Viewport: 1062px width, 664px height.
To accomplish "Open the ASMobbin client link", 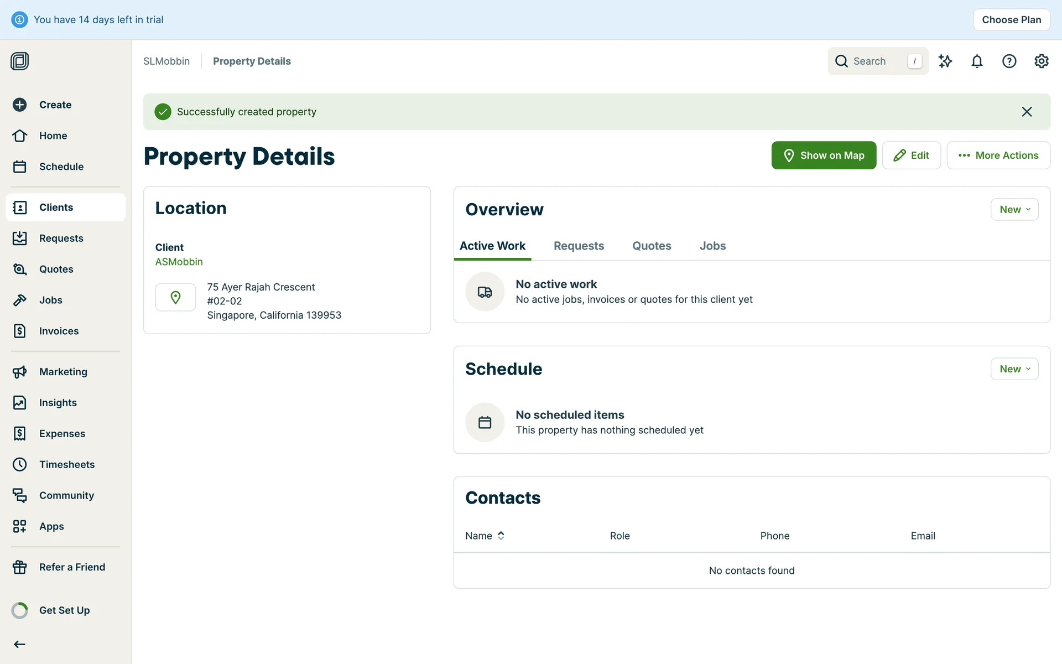I will (x=179, y=262).
